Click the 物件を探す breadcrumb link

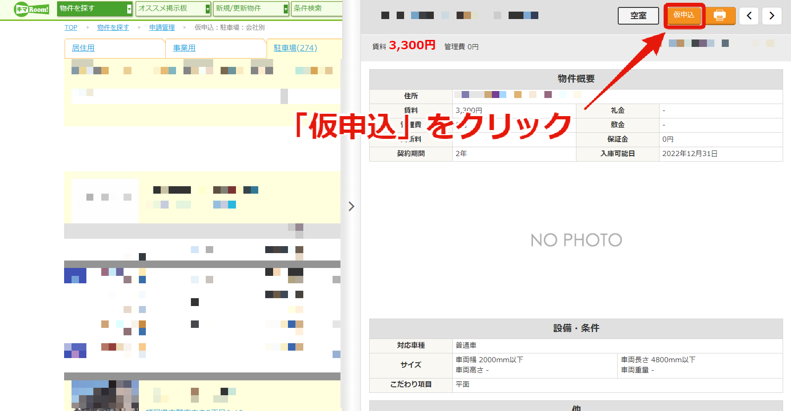113,27
